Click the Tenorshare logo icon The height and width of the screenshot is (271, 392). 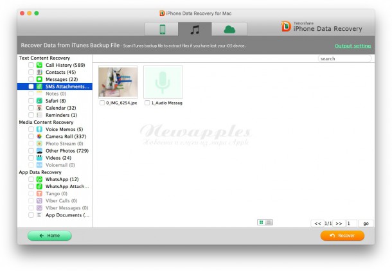pos(286,26)
